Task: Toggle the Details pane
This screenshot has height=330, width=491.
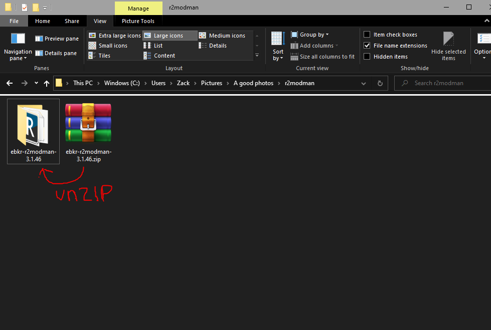Action: coord(56,53)
